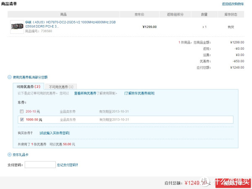Image resolution: width=252 pixels, height=189 pixels.
Task: Select the 应付总额 ¥1249.00 summary value
Action: 237,67
